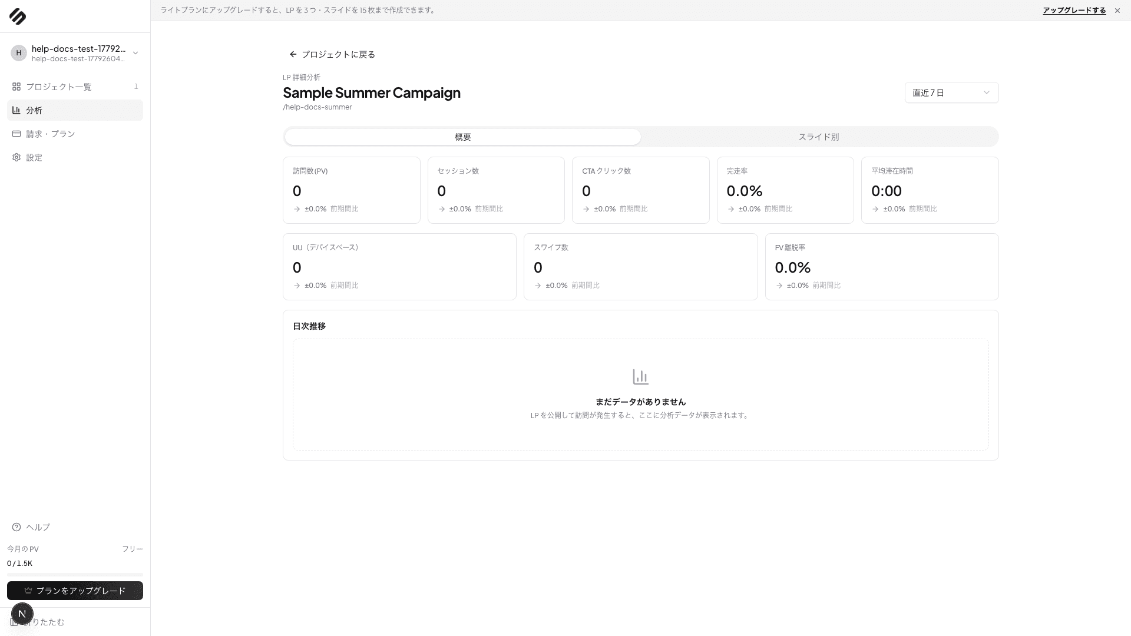Viewport: 1131px width, 636px height.
Task: Click アップグレードする link in the banner
Action: [1074, 11]
